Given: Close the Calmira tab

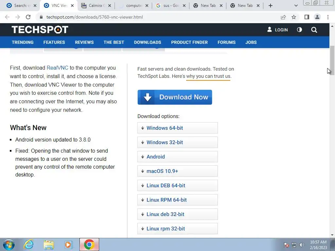Looking at the screenshot, I should click(110, 6).
